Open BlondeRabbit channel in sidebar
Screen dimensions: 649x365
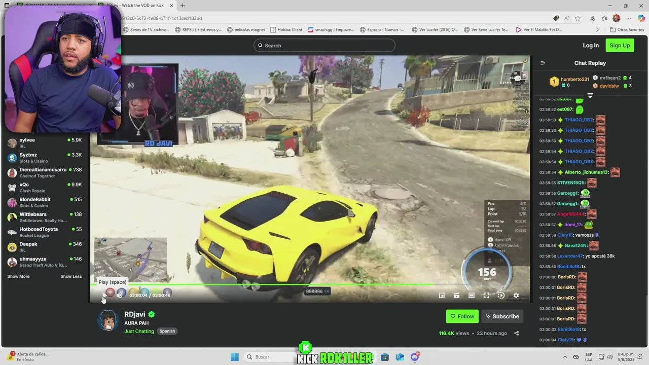(45, 202)
